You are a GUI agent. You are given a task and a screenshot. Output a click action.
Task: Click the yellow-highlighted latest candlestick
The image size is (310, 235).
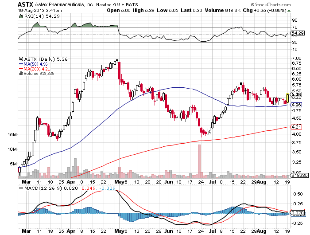287,98
